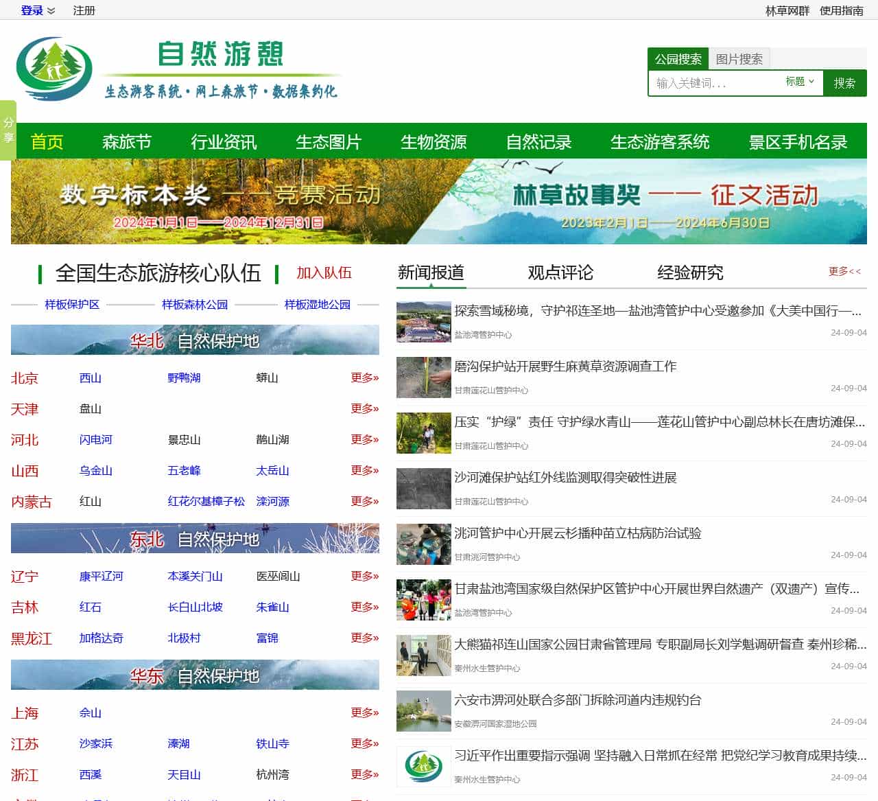The width and height of the screenshot is (878, 801).
Task: Click the 北京 province link
Action: (24, 378)
